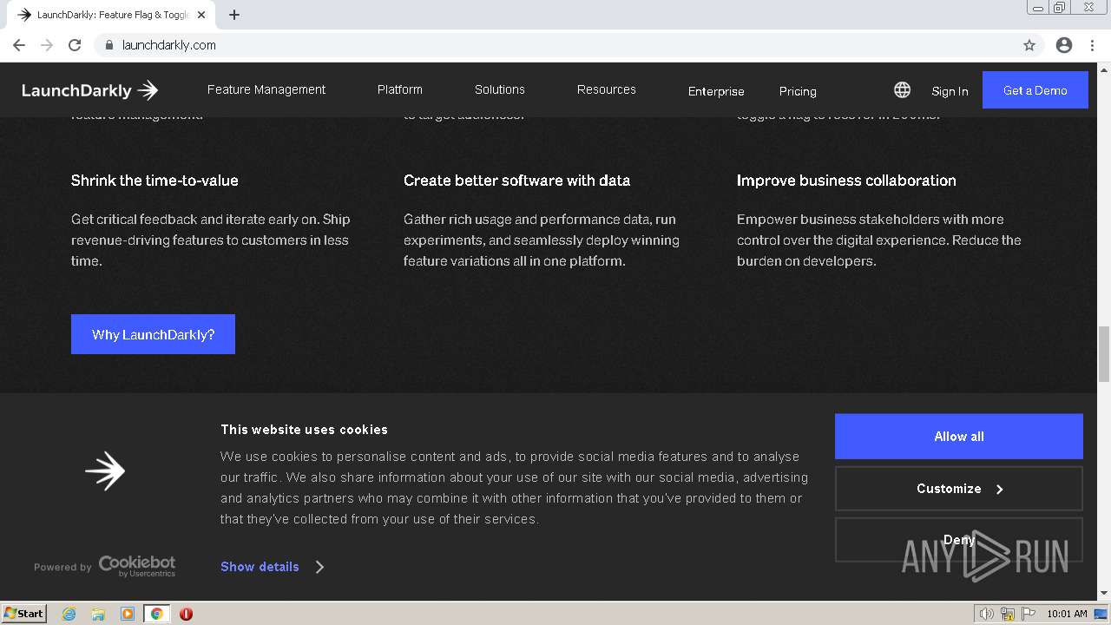Click the LaunchDarkly logo in header
This screenshot has height=625, width=1111.
click(90, 90)
